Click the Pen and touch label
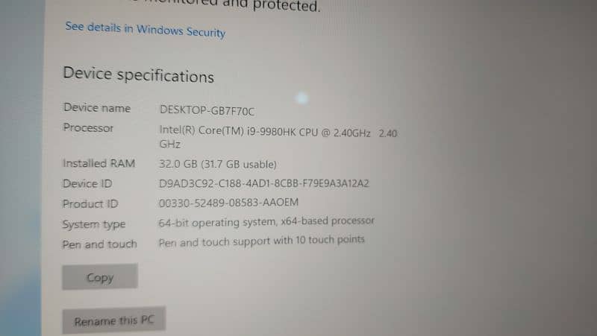Image resolution: width=597 pixels, height=336 pixels. coord(99,244)
